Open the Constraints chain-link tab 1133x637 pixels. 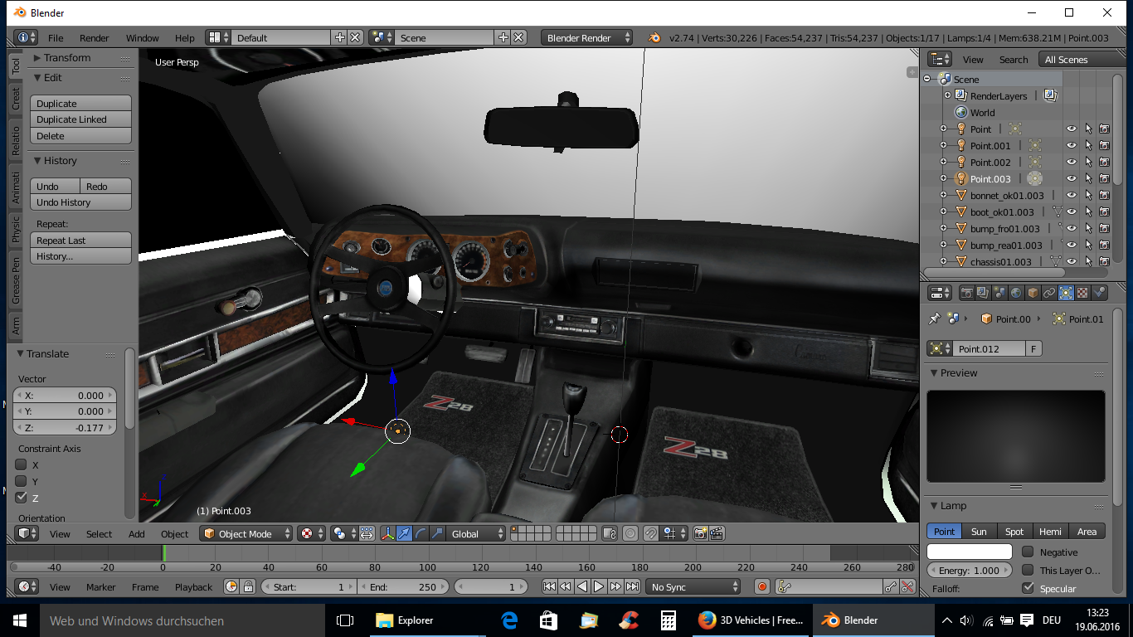click(1049, 293)
